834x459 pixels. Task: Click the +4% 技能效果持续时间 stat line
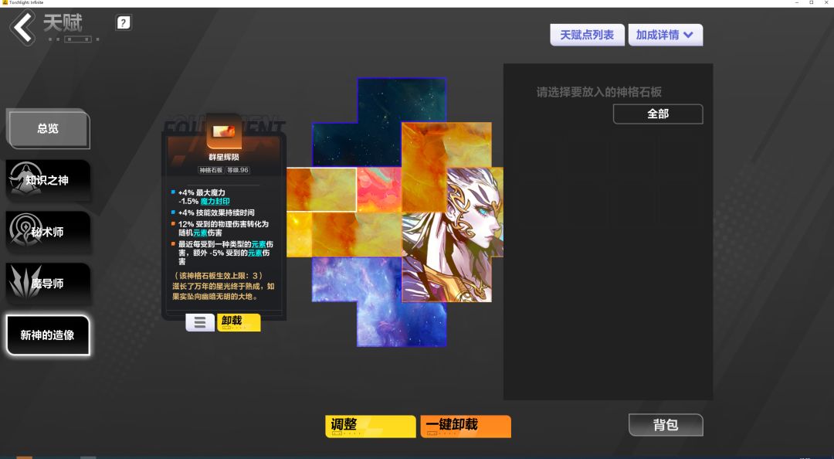click(x=216, y=212)
